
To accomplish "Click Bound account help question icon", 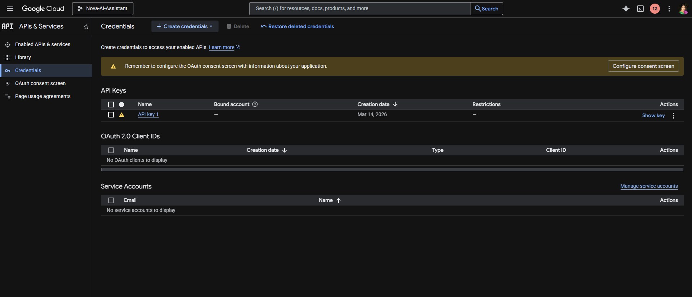I will pyautogui.click(x=255, y=104).
